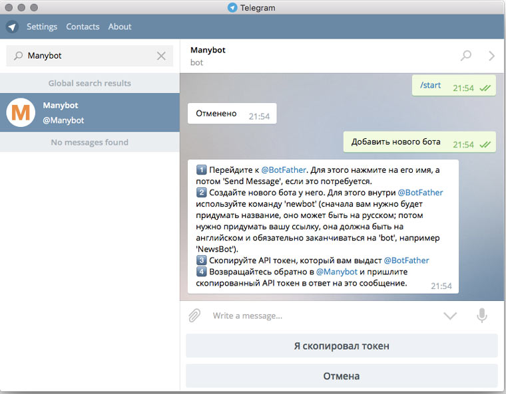Click the 'Отмена' keyboard button
This screenshot has height=394, width=506.
pyautogui.click(x=342, y=375)
